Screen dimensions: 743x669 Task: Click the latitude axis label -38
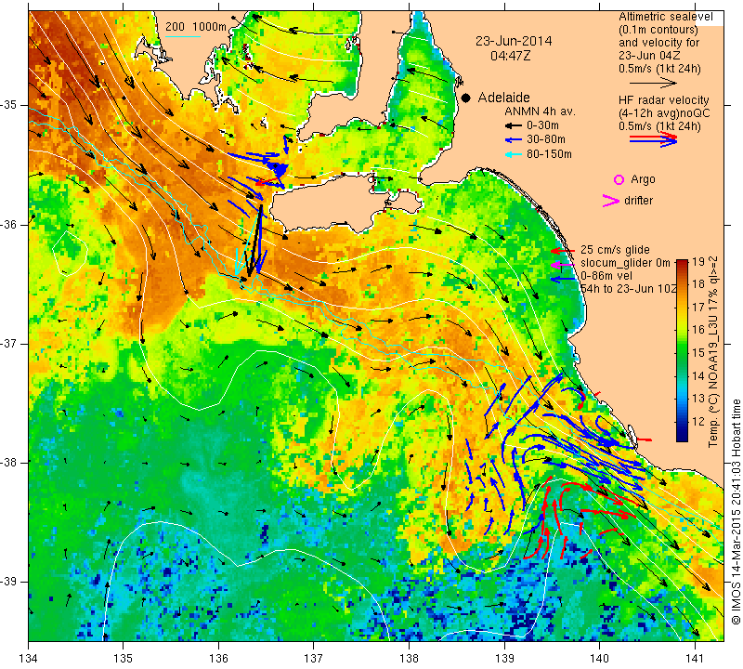pos(9,463)
